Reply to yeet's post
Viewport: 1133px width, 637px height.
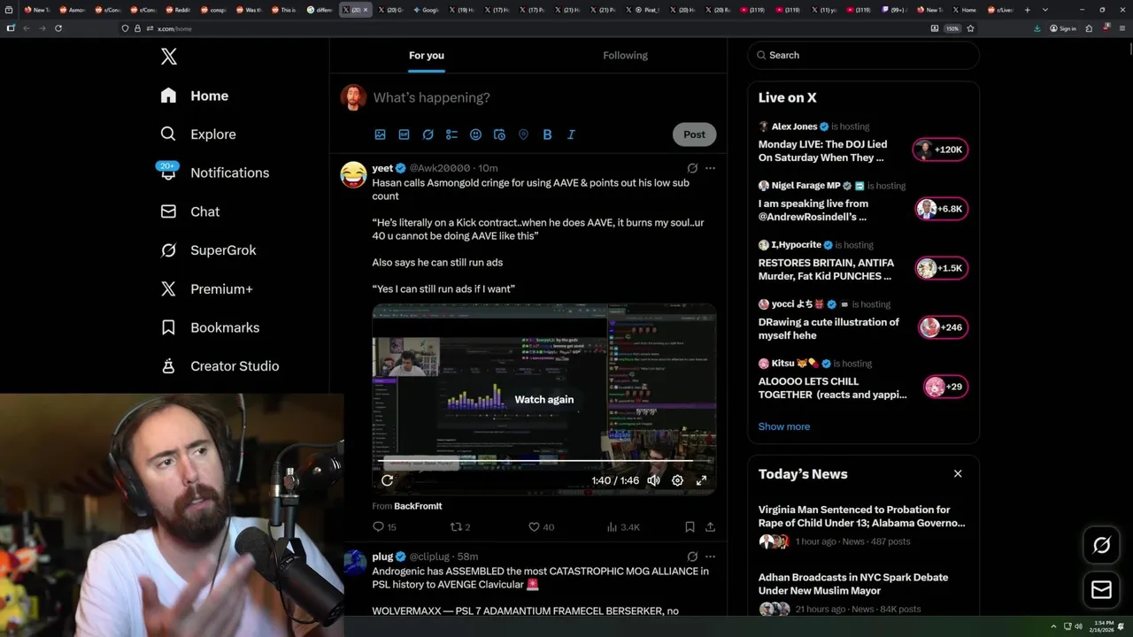click(384, 527)
